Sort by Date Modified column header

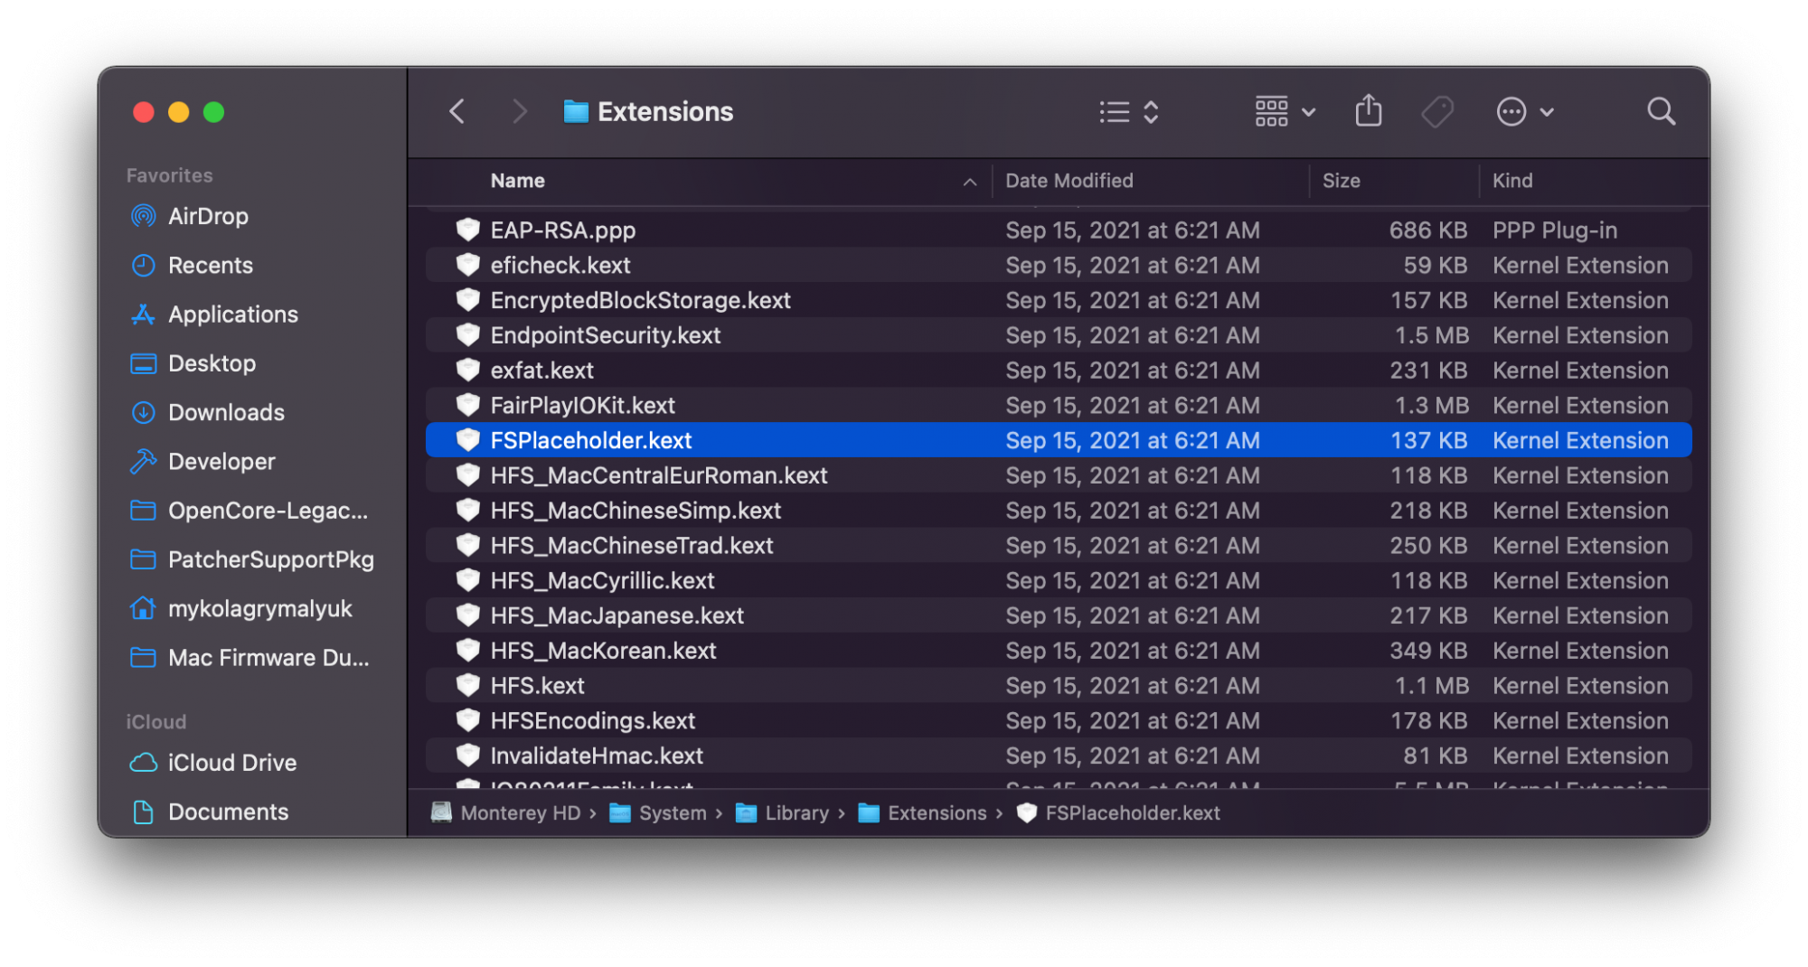[1069, 181]
